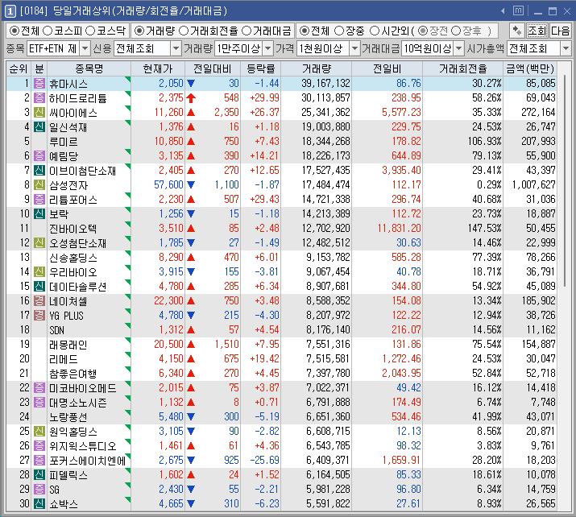This screenshot has height=517, width=576.
Task: Select the 장전 radio option
Action: 423,31
